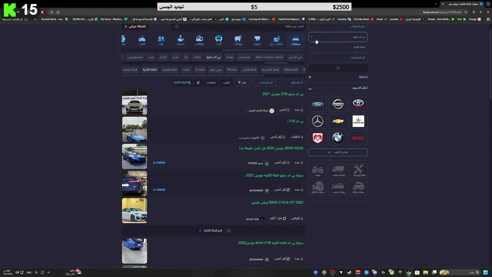492x277 pixels.
Task: Open the دبابات motorbikes tile
Action: tap(317, 170)
